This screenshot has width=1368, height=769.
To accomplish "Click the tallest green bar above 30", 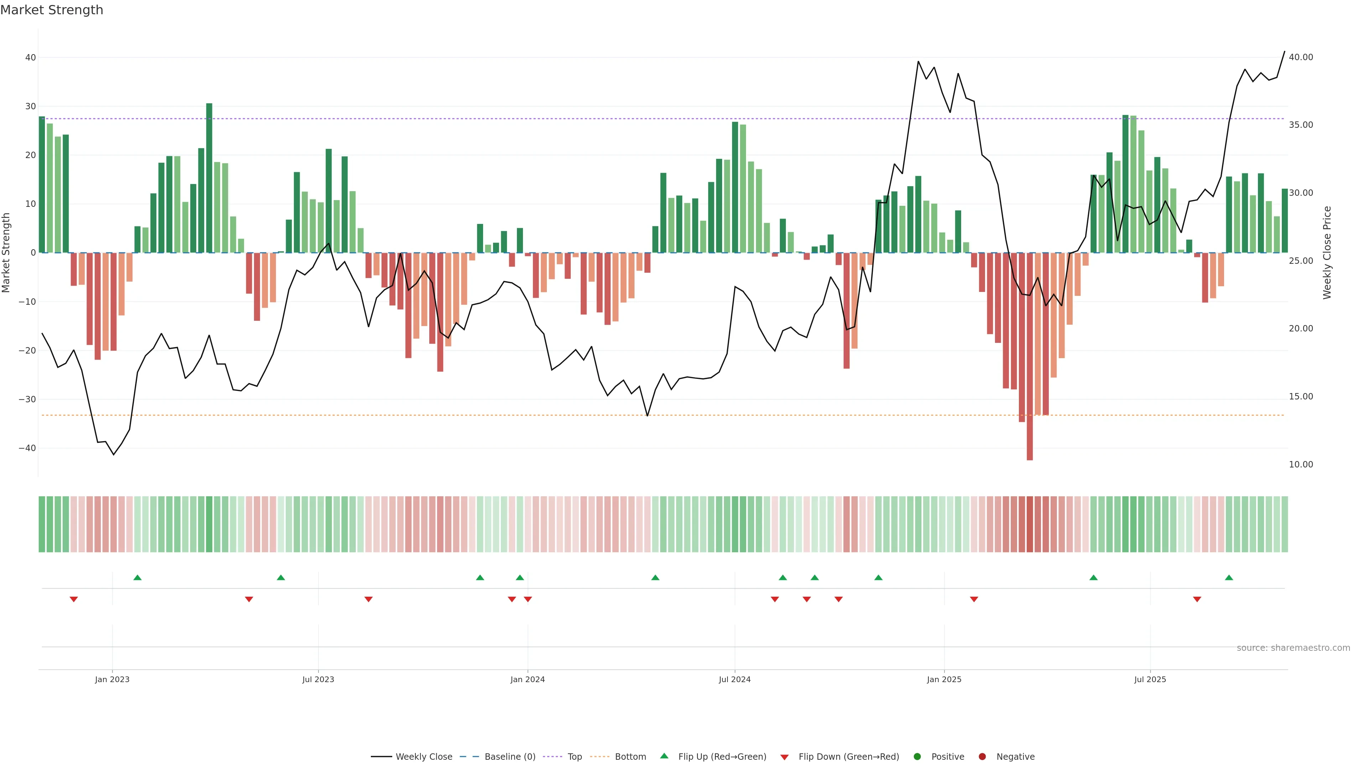I will (x=209, y=178).
